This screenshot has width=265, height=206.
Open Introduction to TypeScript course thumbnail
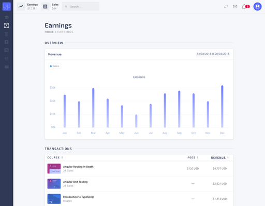(x=54, y=199)
